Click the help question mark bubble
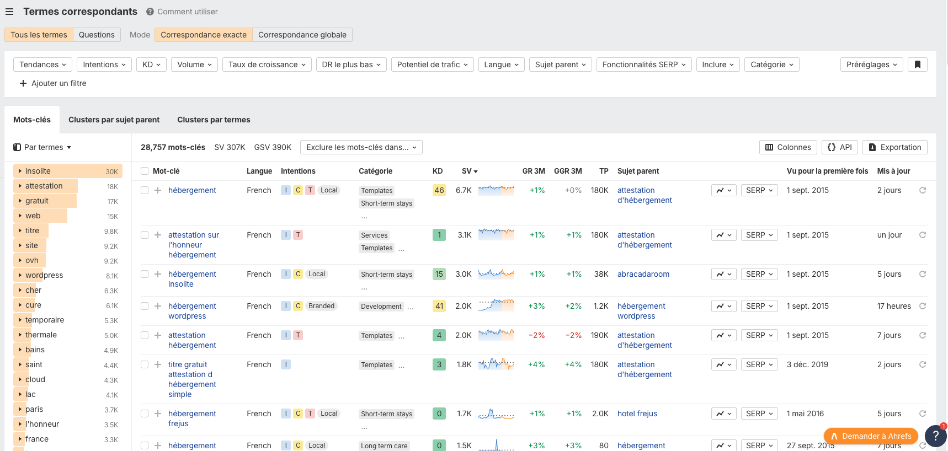 935,436
